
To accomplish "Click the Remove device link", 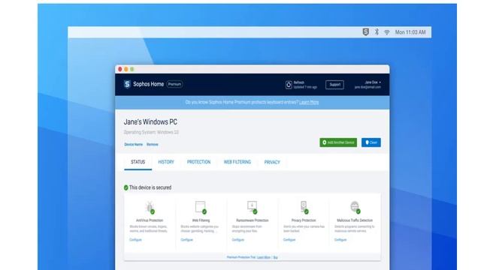I will click(153, 145).
